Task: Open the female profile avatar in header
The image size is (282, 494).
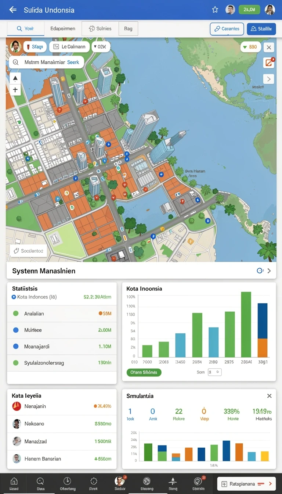Action: click(270, 10)
